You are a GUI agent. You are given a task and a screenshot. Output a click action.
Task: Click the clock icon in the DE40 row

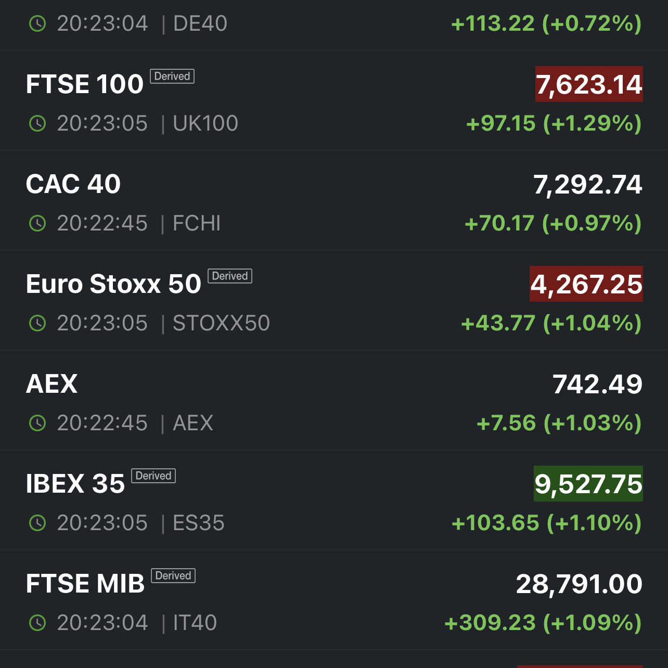[37, 23]
